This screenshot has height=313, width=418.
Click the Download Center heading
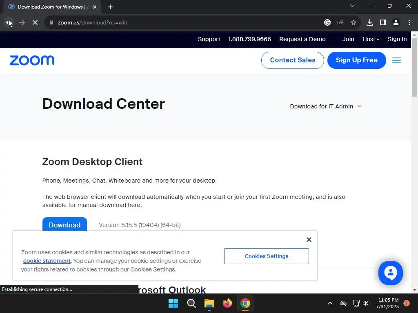tap(103, 104)
